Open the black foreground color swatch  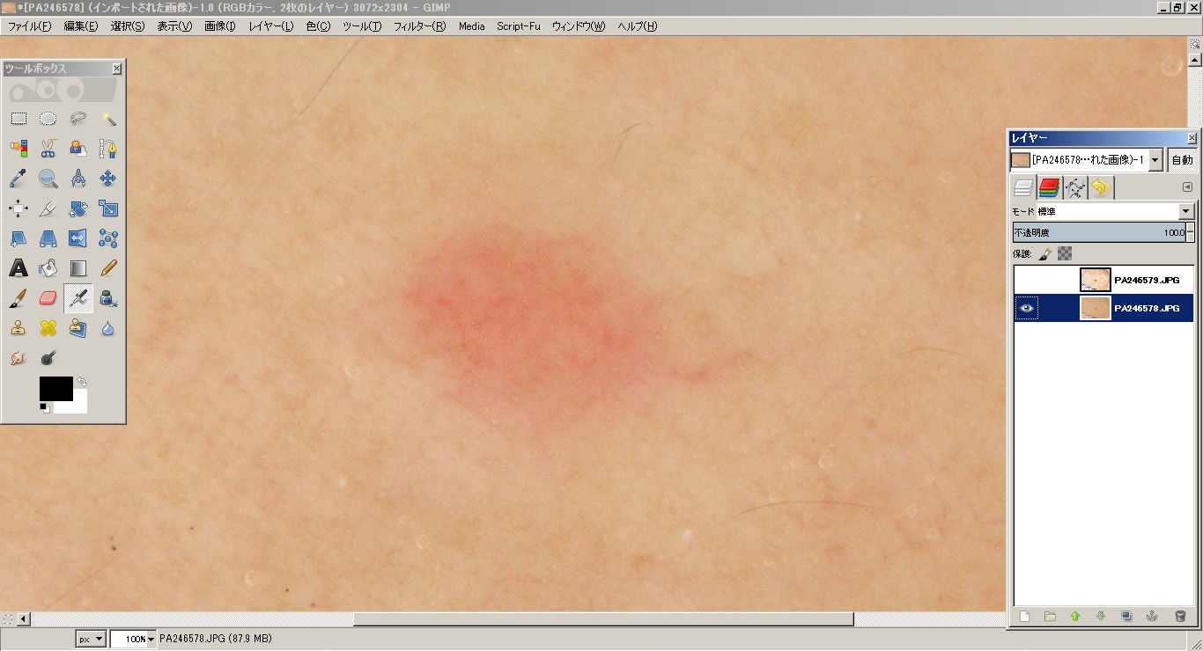click(55, 388)
